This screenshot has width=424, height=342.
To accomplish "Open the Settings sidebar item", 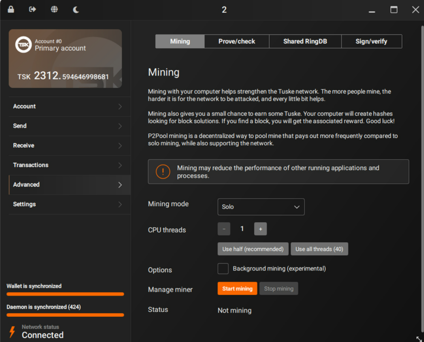I will (x=70, y=204).
